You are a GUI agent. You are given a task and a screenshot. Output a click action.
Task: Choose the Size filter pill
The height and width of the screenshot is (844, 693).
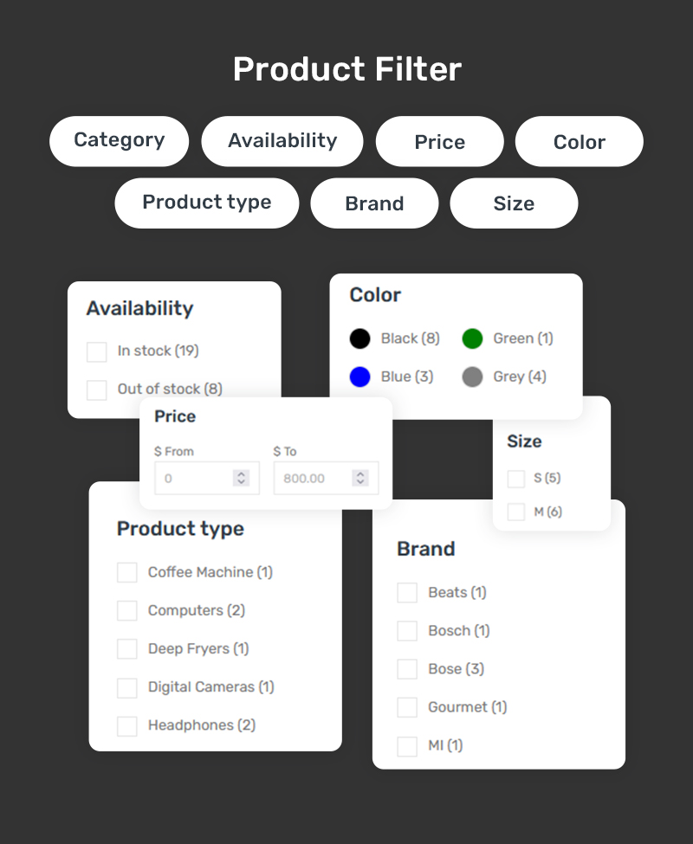coord(514,203)
